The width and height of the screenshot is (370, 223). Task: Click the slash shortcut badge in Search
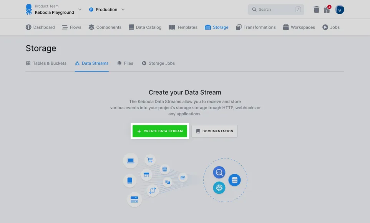point(298,10)
